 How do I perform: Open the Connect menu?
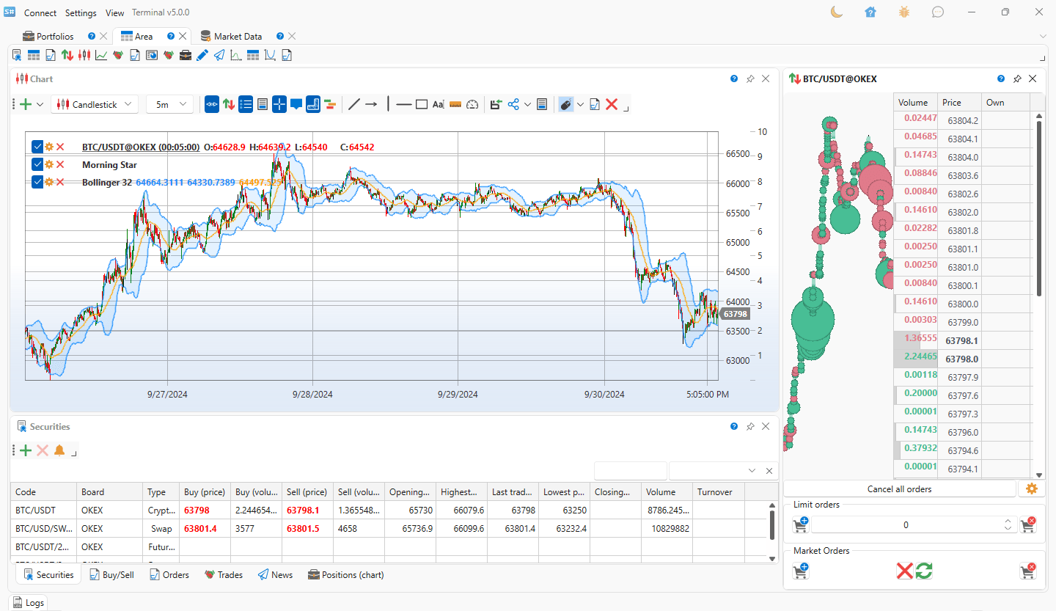pyautogui.click(x=40, y=12)
